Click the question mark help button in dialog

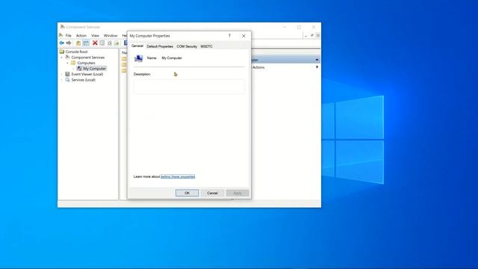tap(229, 36)
